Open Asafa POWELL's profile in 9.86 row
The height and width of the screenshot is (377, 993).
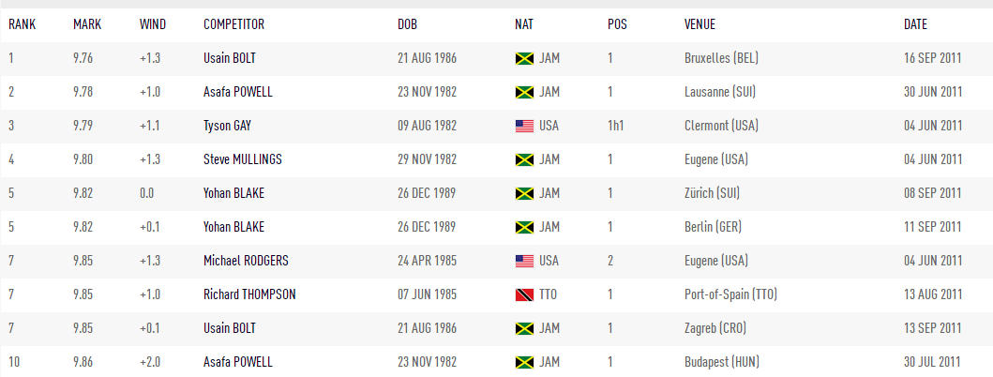tap(238, 362)
